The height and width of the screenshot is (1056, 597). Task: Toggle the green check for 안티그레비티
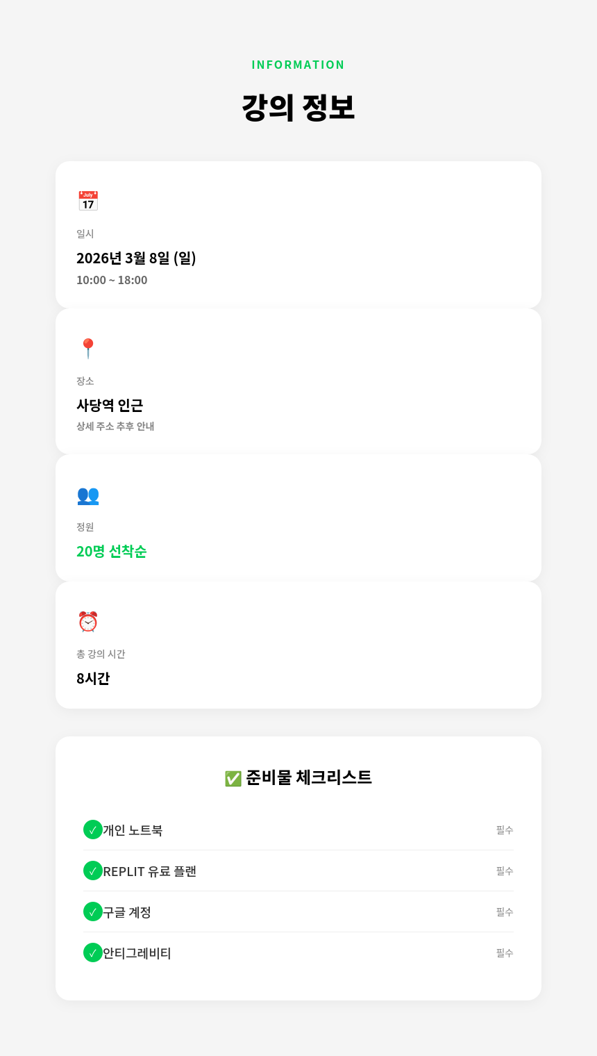93,952
